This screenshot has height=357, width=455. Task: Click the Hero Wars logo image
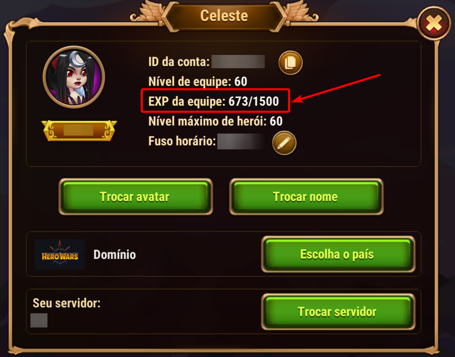pos(60,254)
